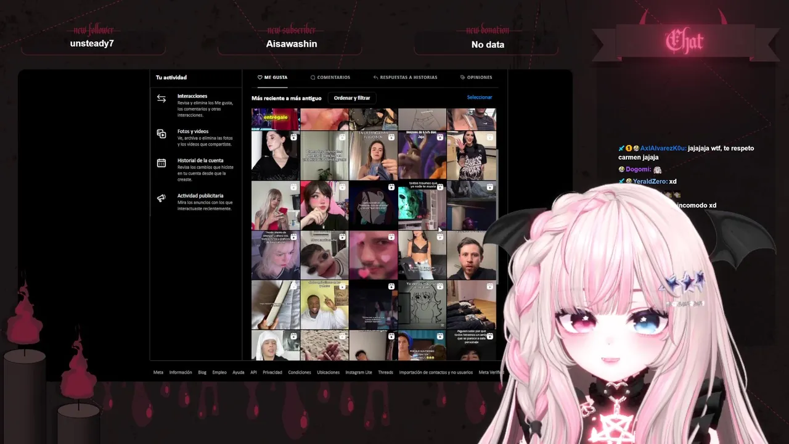Open the green mask thumbnail
The image size is (789, 444).
pyautogui.click(x=422, y=205)
